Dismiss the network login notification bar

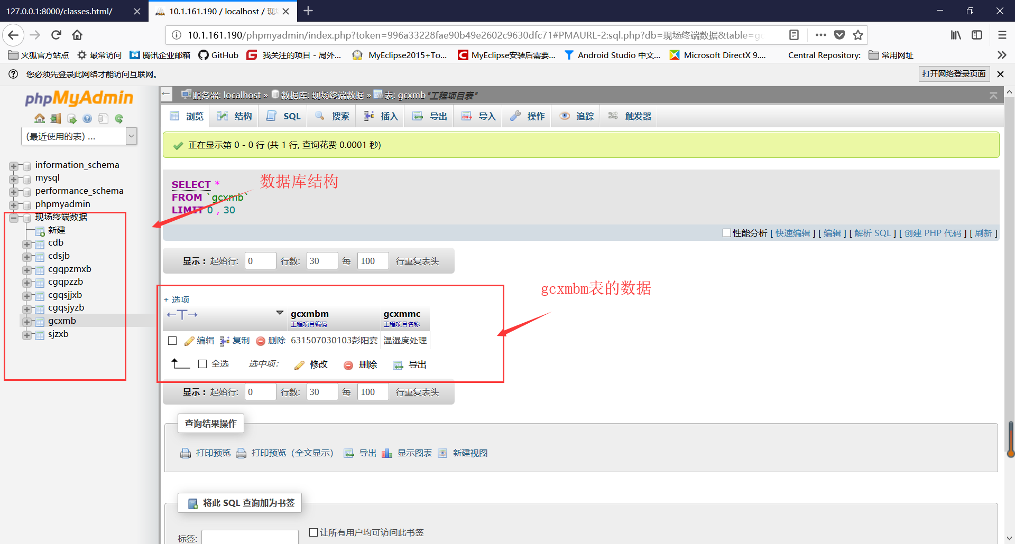click(1000, 74)
